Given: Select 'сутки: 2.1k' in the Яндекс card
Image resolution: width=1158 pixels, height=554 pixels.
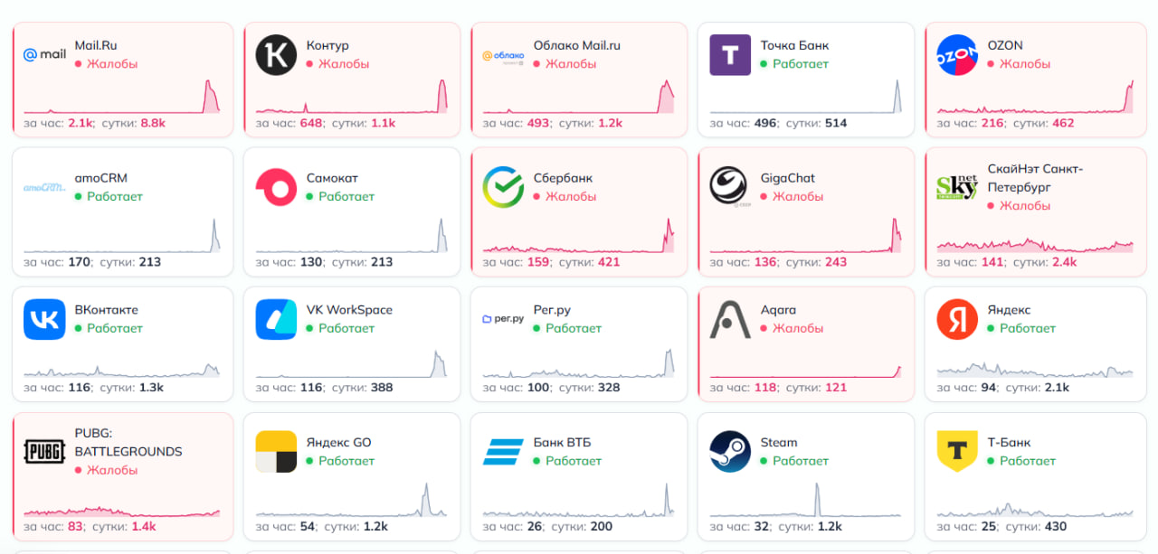Looking at the screenshot, I should [x=1037, y=388].
